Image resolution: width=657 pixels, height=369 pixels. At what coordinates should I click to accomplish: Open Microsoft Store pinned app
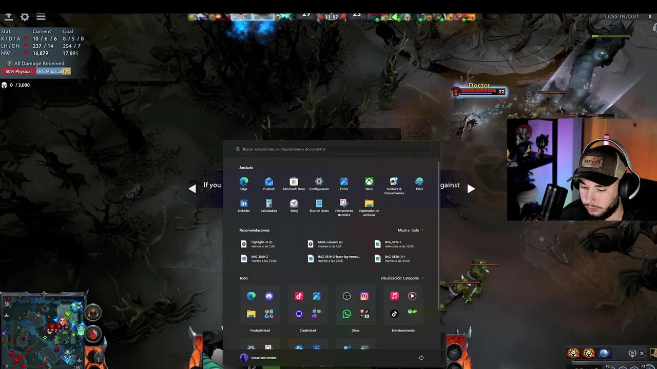click(x=294, y=184)
